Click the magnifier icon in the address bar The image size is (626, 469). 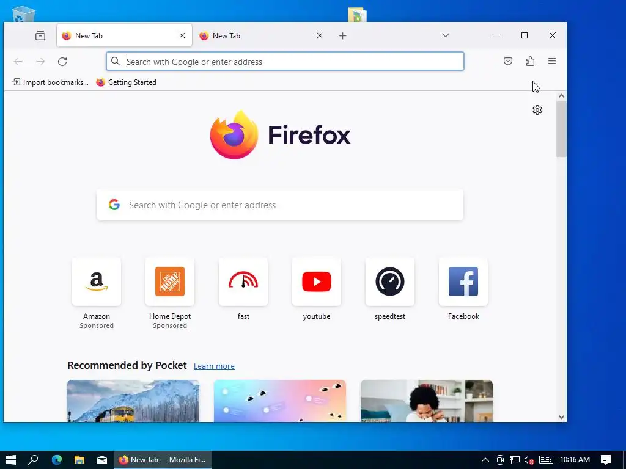[116, 61]
